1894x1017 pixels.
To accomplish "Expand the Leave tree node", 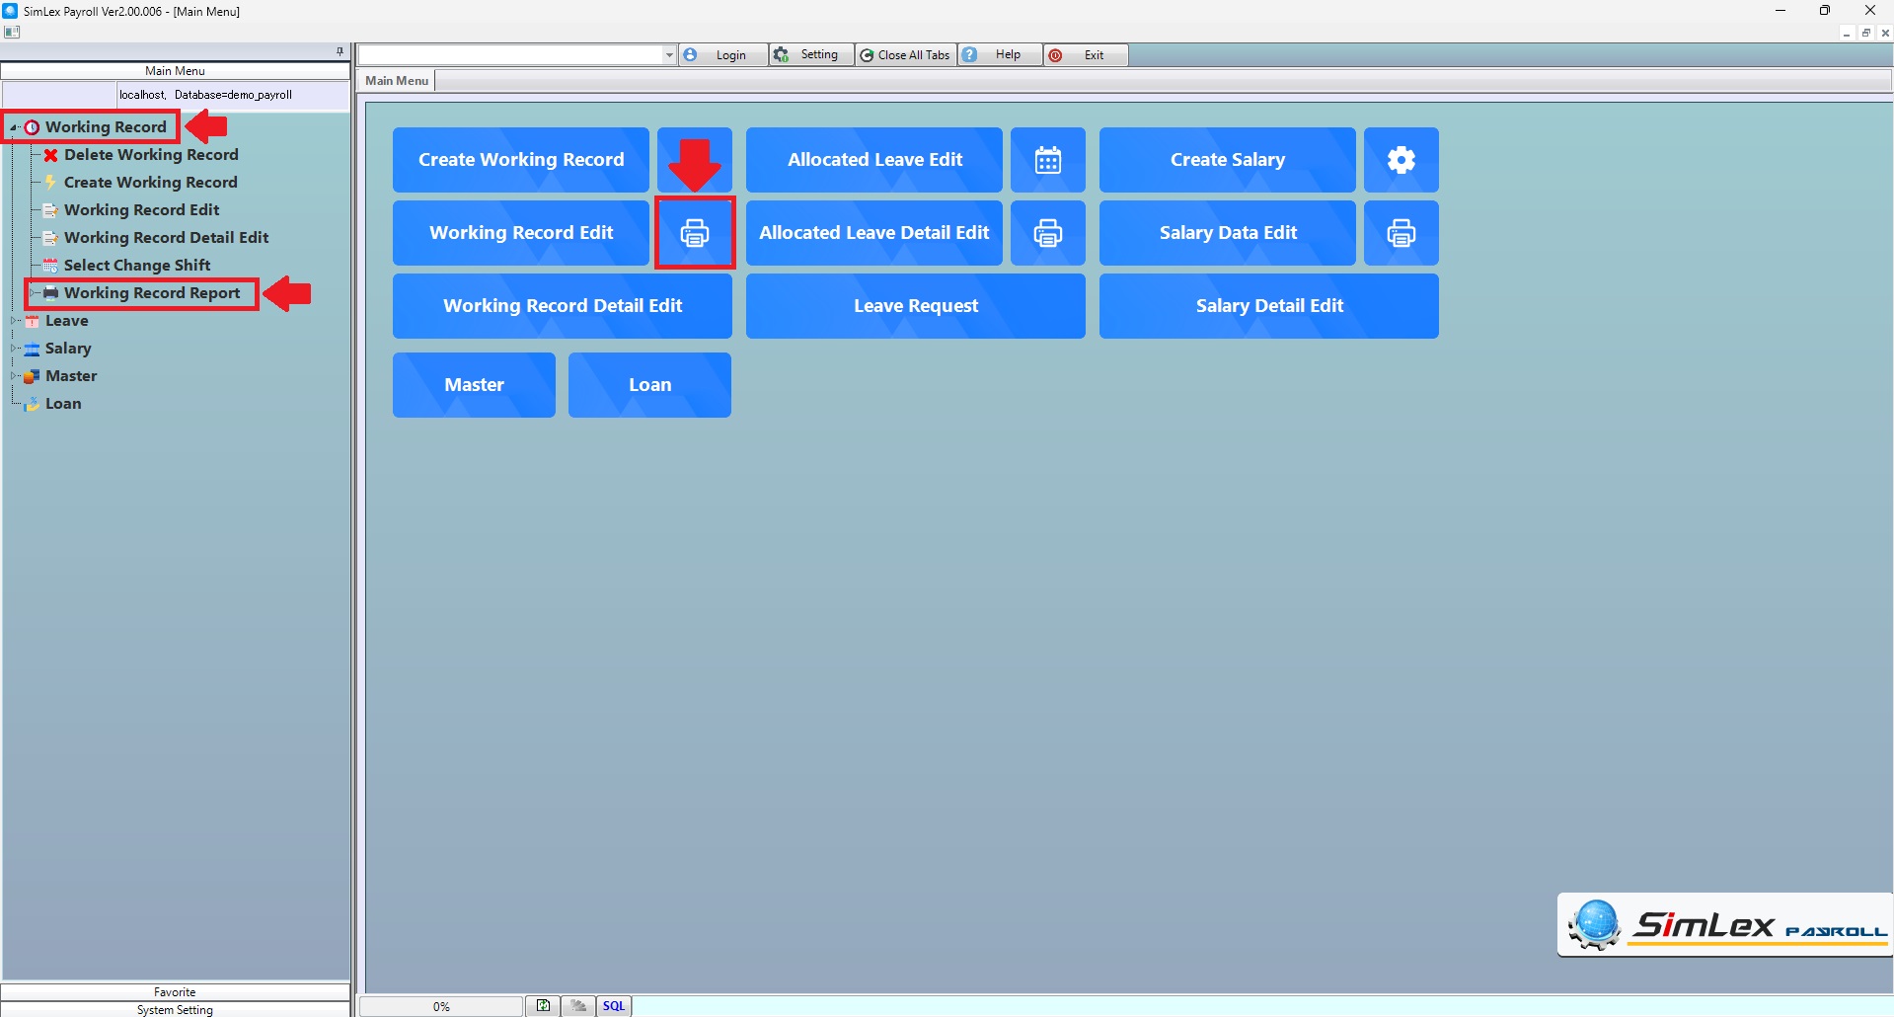I will (14, 321).
